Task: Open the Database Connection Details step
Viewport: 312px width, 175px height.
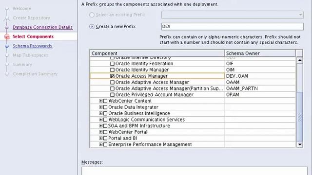Action: (42, 27)
